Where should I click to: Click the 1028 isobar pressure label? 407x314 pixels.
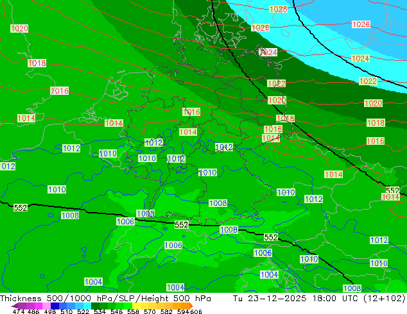click(x=278, y=10)
